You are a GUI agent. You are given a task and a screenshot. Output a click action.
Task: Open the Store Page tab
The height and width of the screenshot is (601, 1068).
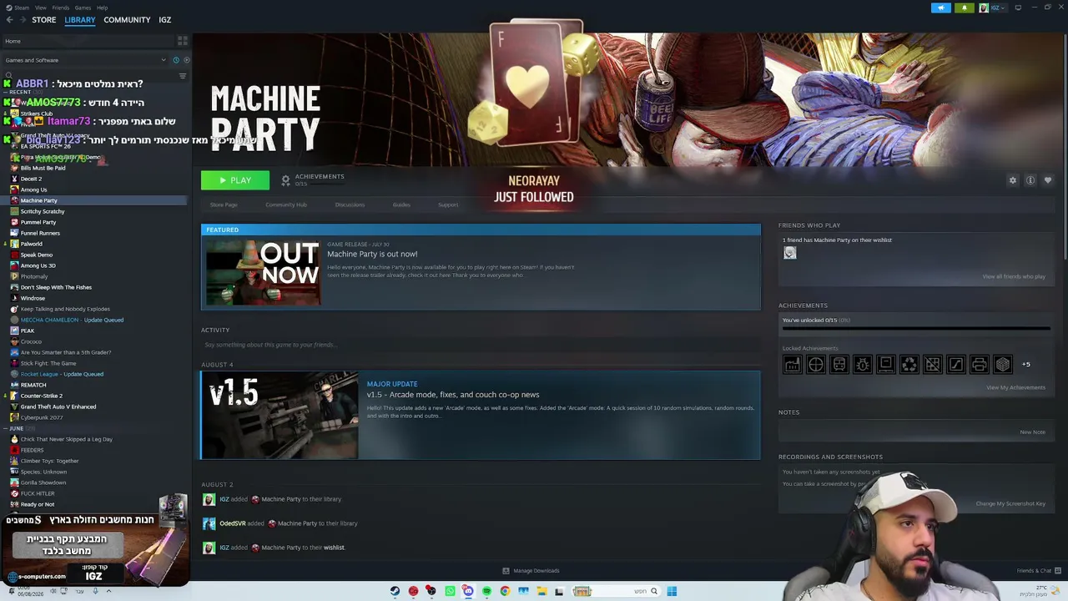pyautogui.click(x=224, y=205)
